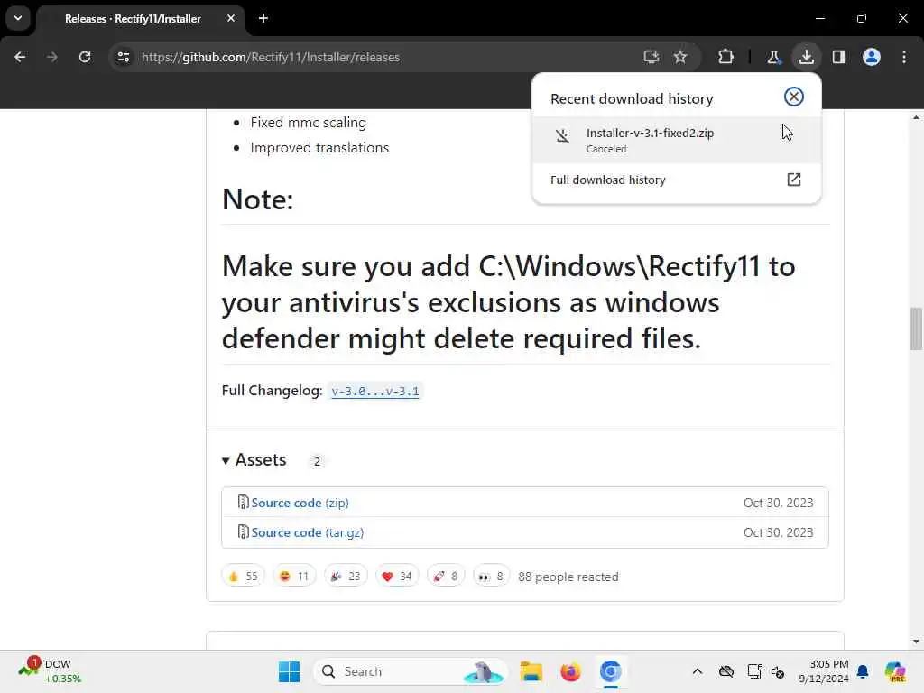Open the DOW stock widget
This screenshot has height=693, width=924.
click(x=51, y=671)
